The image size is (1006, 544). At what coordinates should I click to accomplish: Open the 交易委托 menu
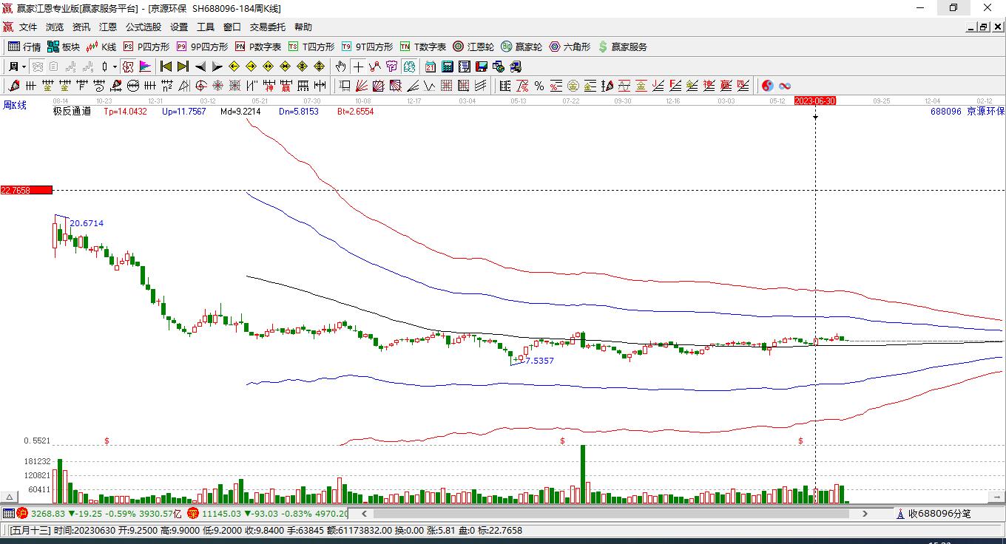pos(267,27)
